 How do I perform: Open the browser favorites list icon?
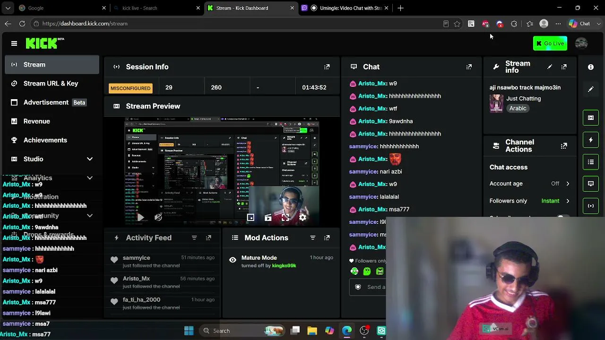(x=530, y=24)
